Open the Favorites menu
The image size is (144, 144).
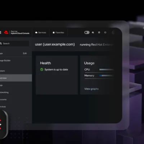click(x=58, y=32)
